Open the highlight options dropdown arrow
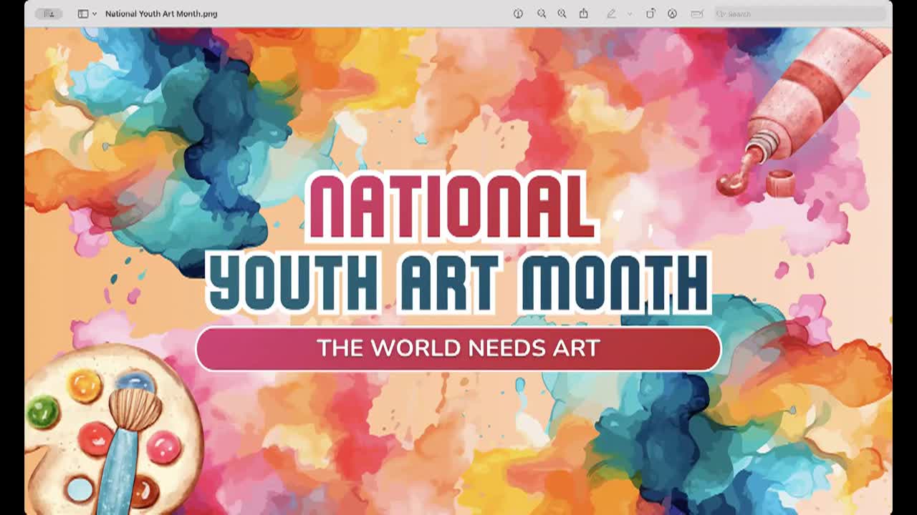The width and height of the screenshot is (917, 515). 630,14
